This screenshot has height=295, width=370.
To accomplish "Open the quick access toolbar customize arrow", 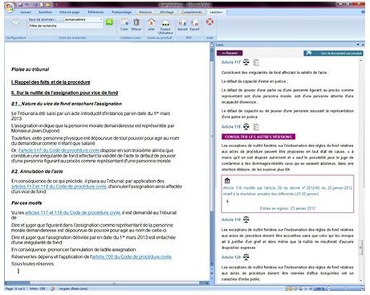I will pyautogui.click(x=56, y=5).
